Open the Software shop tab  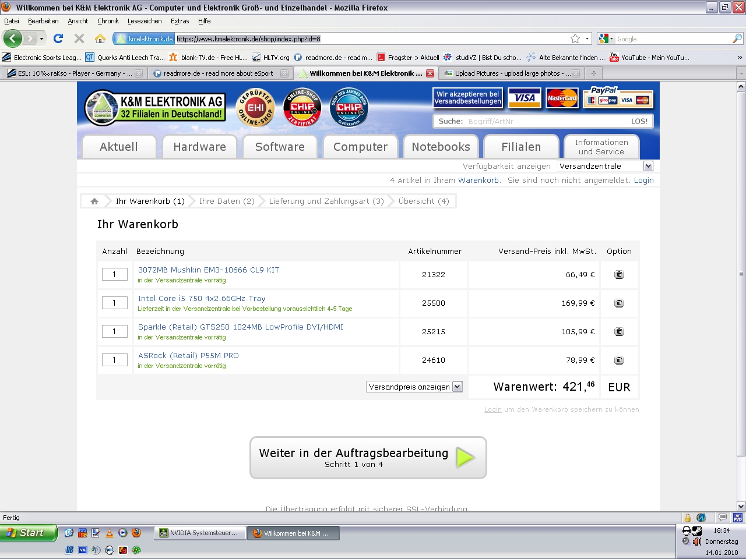pyautogui.click(x=280, y=147)
